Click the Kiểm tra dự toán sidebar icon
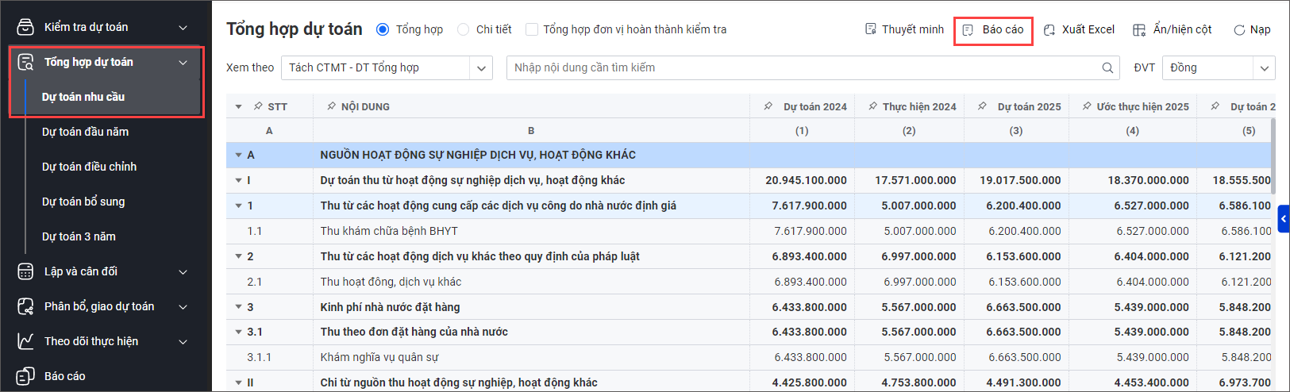This screenshot has width=1290, height=392. (x=25, y=27)
